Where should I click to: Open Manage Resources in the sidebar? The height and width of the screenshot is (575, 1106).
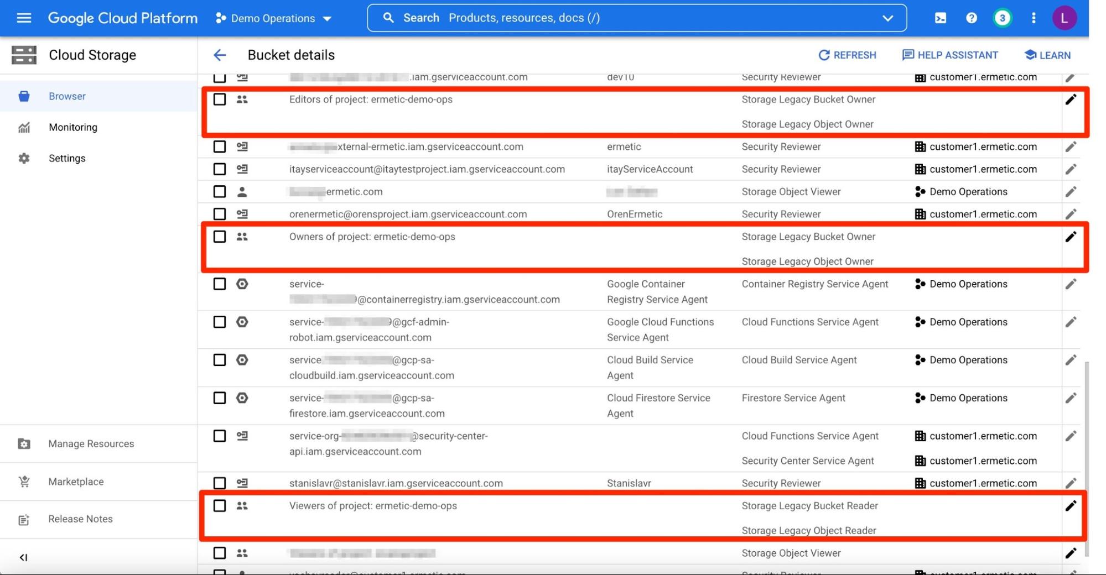98,444
